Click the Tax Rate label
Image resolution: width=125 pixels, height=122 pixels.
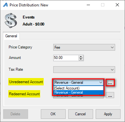click(16, 69)
